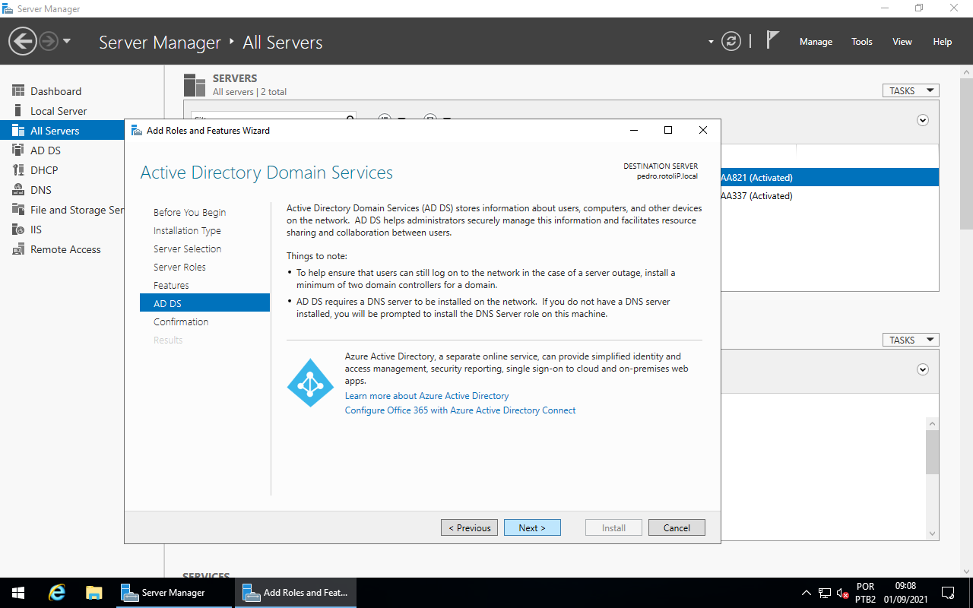
Task: Open the Tools menu
Action: pos(862,42)
